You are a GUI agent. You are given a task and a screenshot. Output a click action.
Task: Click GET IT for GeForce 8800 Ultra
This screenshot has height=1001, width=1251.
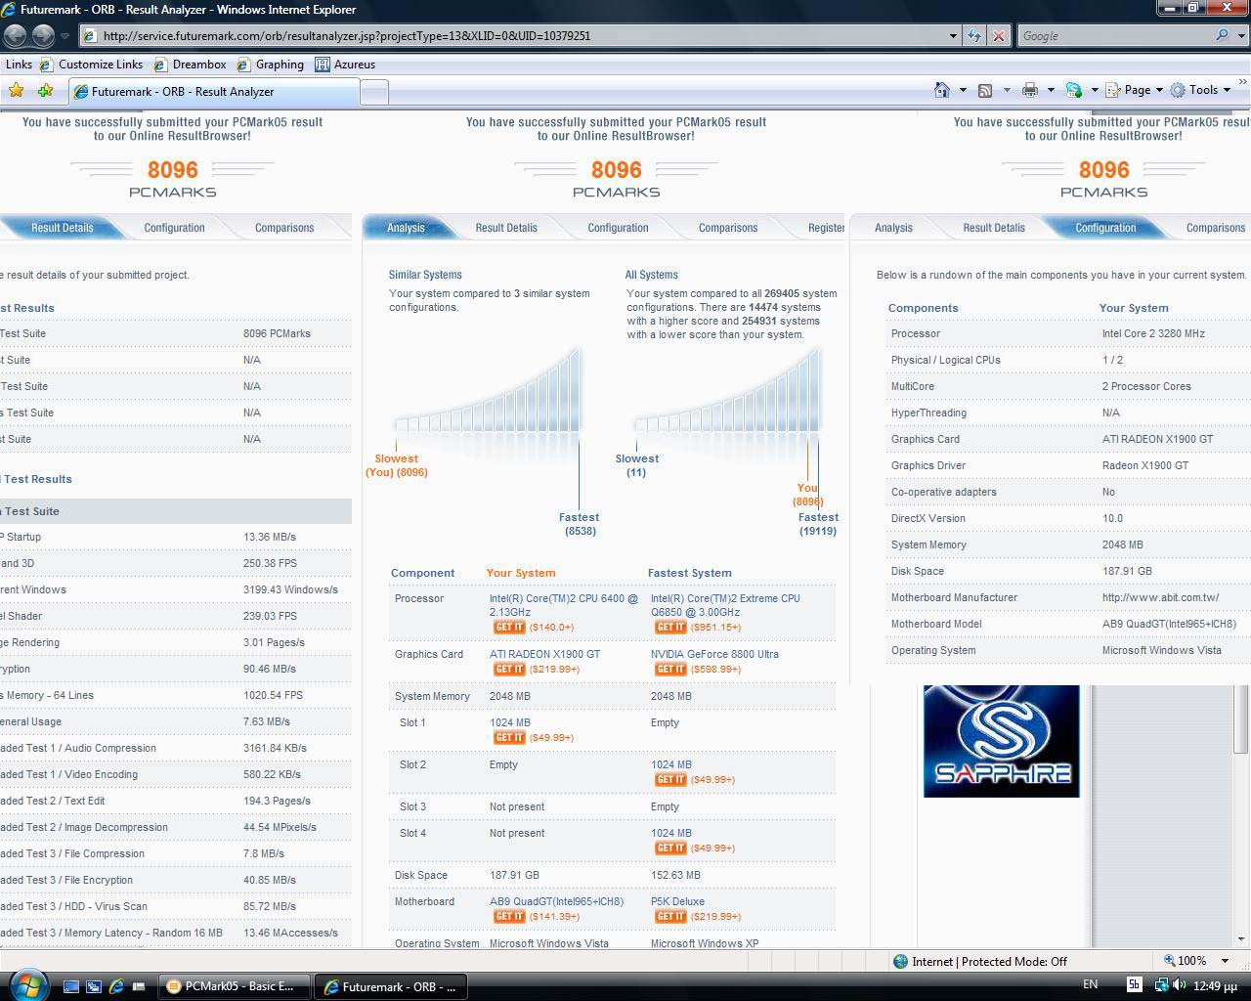tap(670, 670)
